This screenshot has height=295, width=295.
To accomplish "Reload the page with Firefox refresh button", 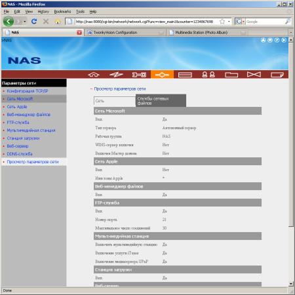I will click(34, 21).
